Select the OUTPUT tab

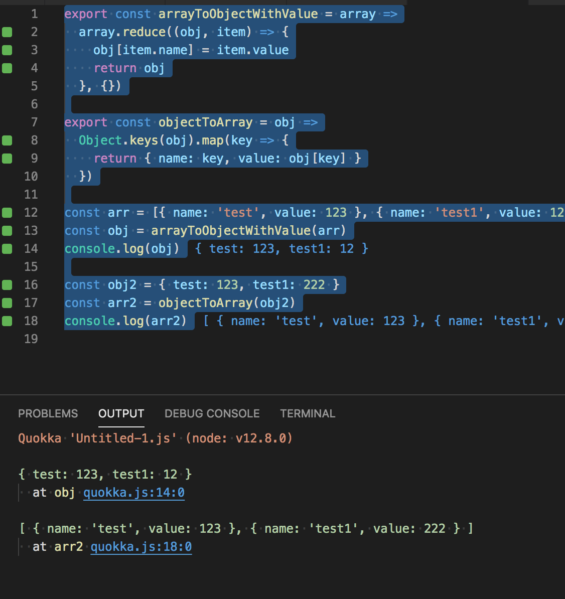tap(121, 413)
